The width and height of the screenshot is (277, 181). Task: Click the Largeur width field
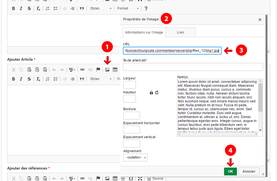[x=129, y=85]
